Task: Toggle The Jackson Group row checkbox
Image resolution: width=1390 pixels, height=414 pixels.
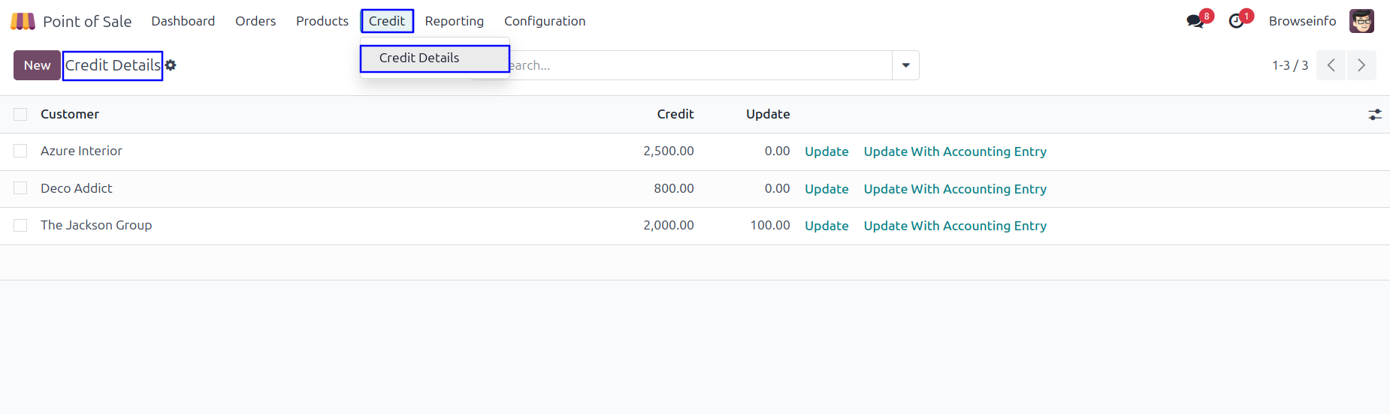Action: pos(20,225)
